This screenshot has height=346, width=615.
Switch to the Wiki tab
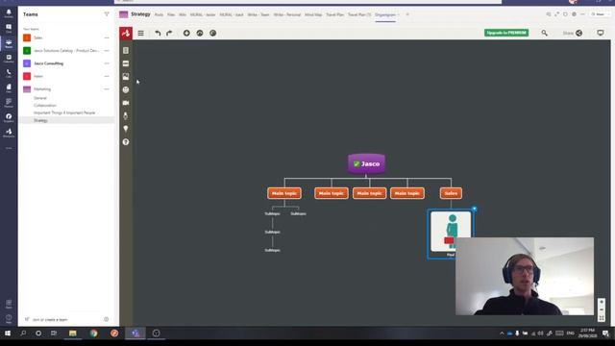click(x=183, y=14)
